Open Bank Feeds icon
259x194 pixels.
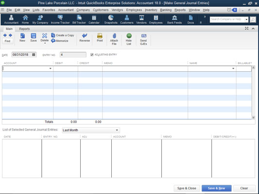coord(174,19)
